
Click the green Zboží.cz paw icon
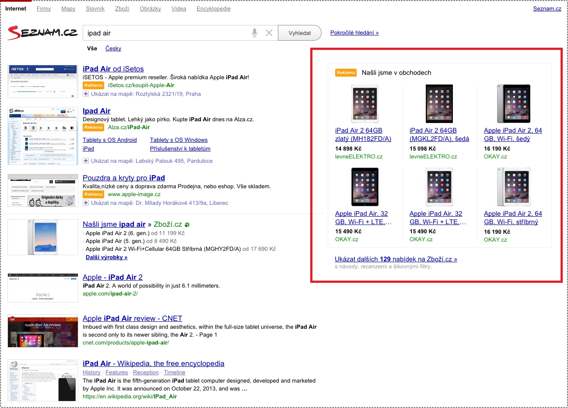[x=187, y=225]
